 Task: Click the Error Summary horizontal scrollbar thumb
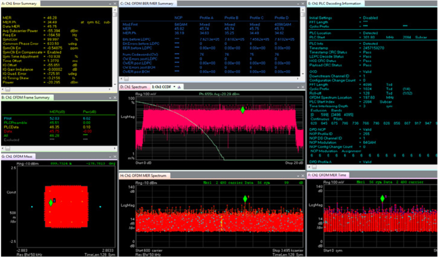(8, 90)
